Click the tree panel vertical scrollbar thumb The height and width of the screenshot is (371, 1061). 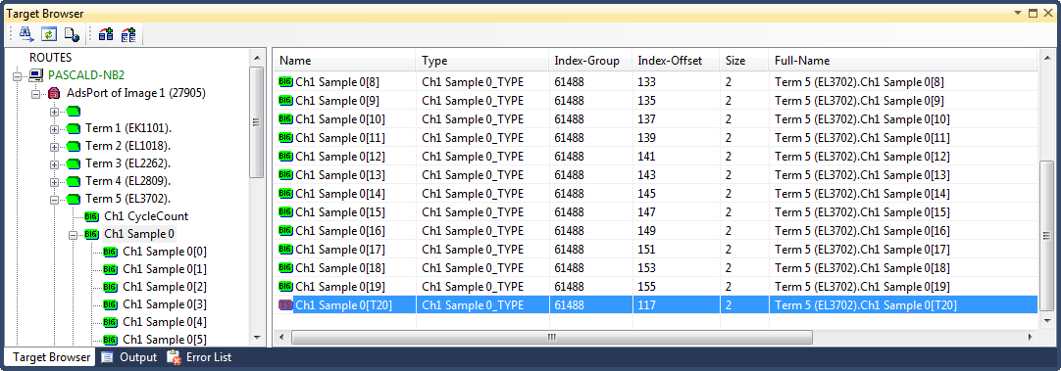click(256, 123)
